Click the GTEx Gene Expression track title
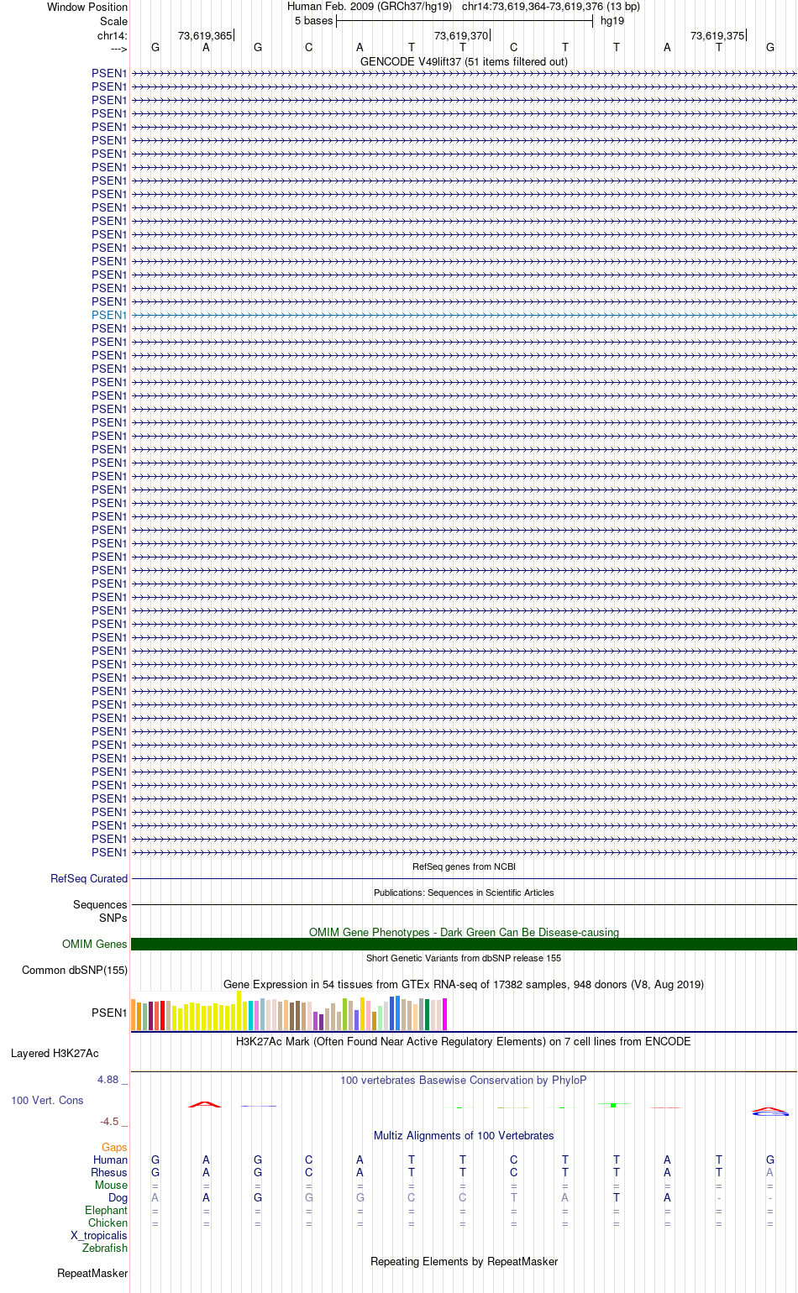The height and width of the screenshot is (1293, 798). coord(464,985)
